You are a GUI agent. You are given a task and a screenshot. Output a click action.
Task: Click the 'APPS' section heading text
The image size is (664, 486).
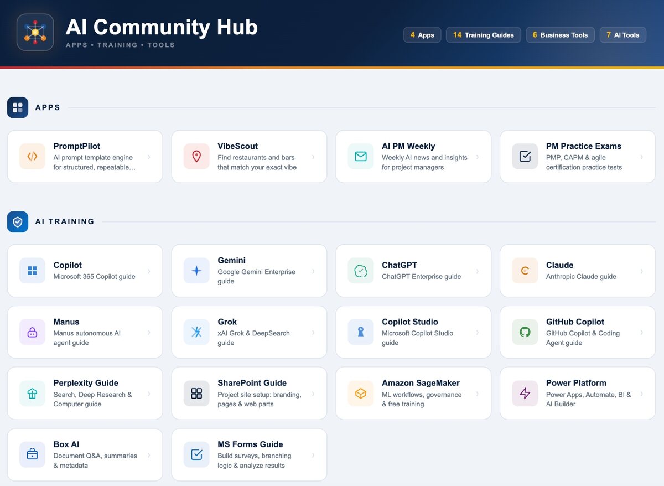pyautogui.click(x=48, y=107)
